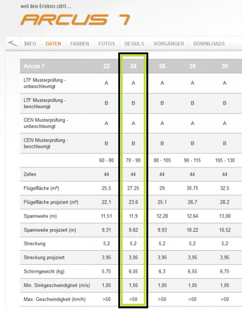The image size is (242, 309).
Task: Click weight range '70 - 90'
Action: (133, 160)
